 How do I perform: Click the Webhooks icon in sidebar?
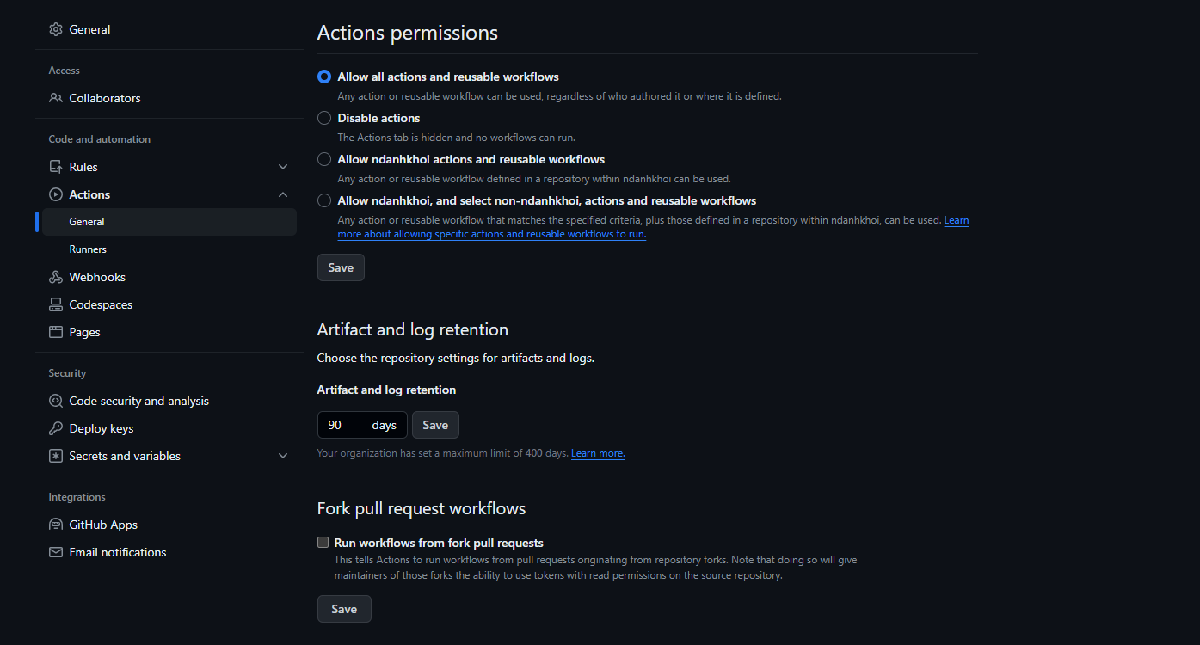pos(56,277)
